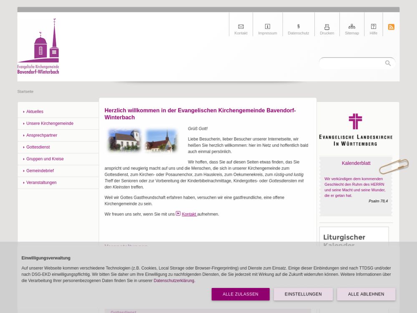Click into the search input field
Screen dimensions: 417x313
[351, 63]
